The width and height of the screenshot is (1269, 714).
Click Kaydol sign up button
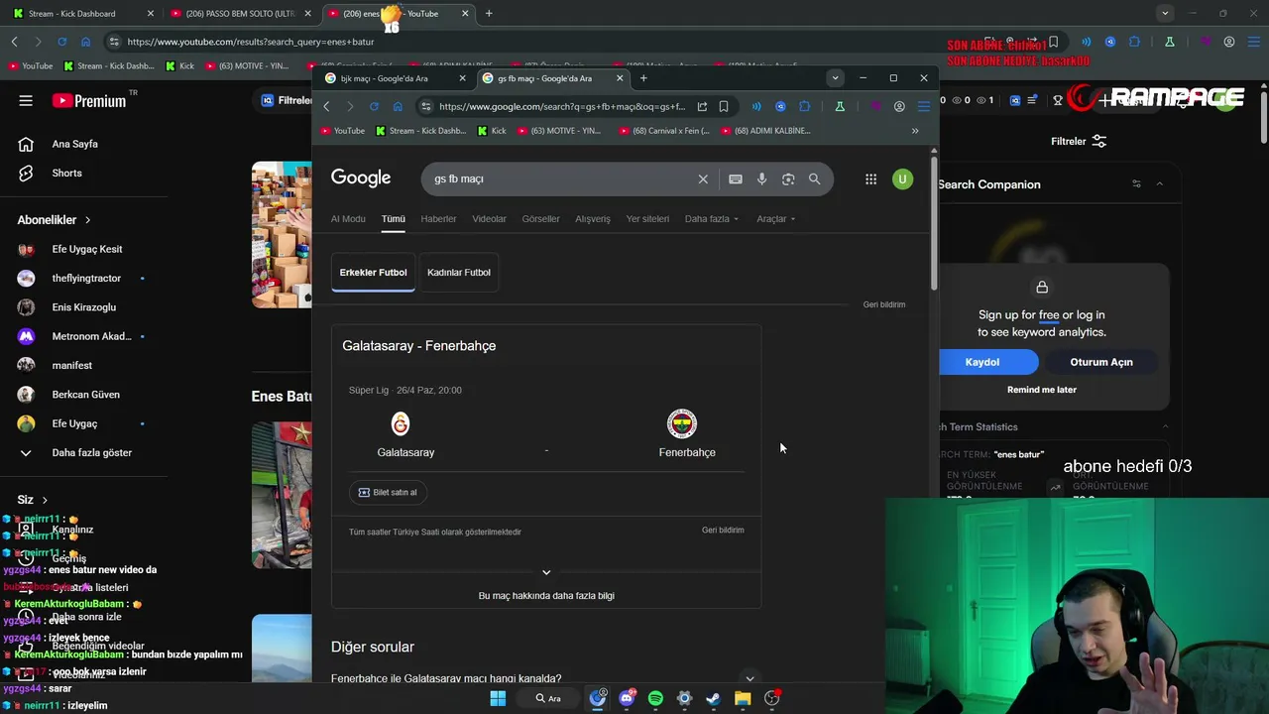click(x=982, y=362)
